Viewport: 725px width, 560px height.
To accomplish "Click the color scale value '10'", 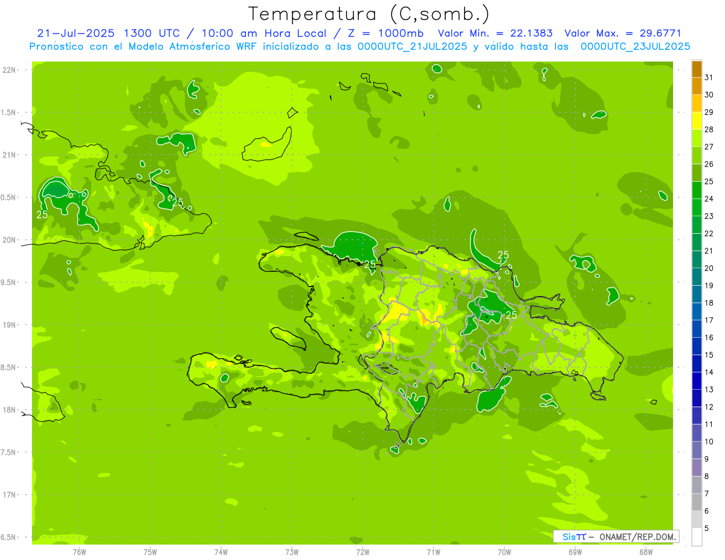I will [x=709, y=442].
